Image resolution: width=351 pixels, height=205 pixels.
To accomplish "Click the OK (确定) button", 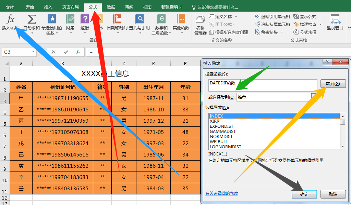I will point(304,194).
